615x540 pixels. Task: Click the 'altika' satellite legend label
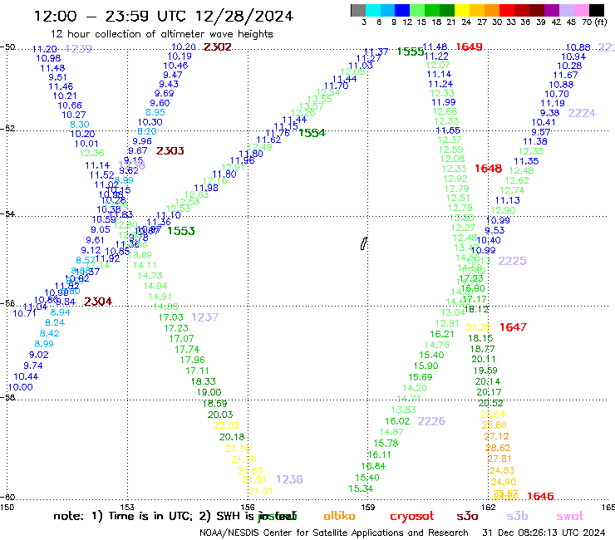[x=339, y=516]
